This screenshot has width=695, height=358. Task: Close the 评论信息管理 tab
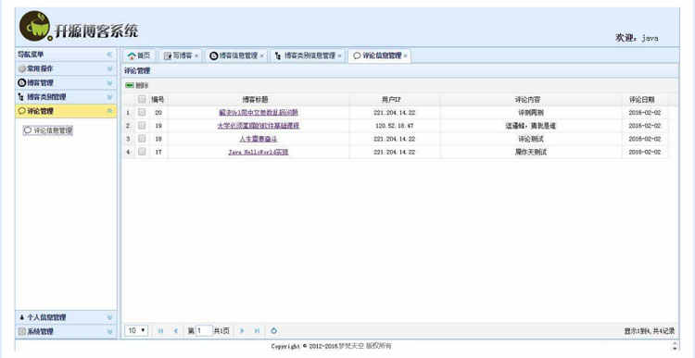405,56
